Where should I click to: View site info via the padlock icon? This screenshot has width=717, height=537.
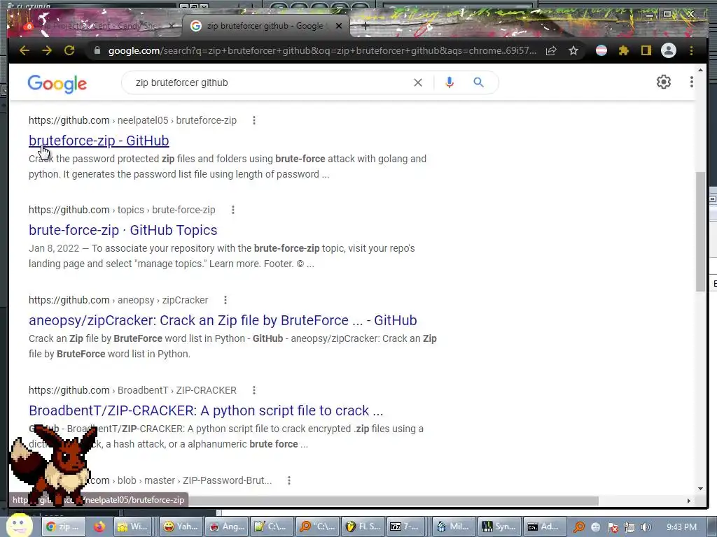point(97,50)
